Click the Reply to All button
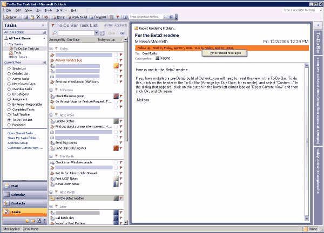The height and width of the screenshot is (233, 324). (x=77, y=17)
